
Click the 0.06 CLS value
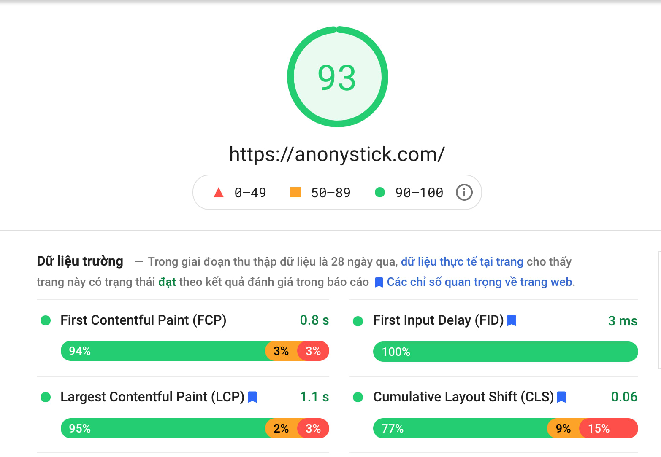point(624,397)
